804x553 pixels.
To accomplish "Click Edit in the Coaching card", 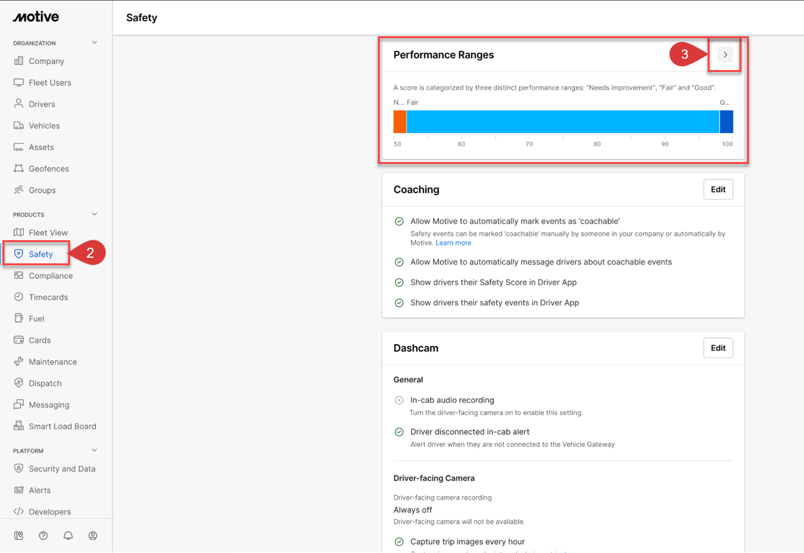I will tap(718, 190).
